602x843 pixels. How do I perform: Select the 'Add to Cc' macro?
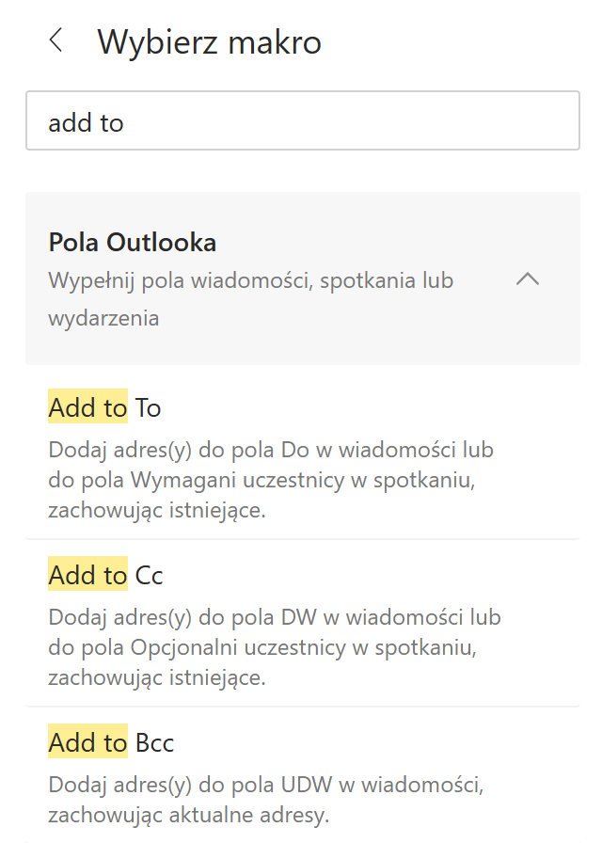click(103, 575)
